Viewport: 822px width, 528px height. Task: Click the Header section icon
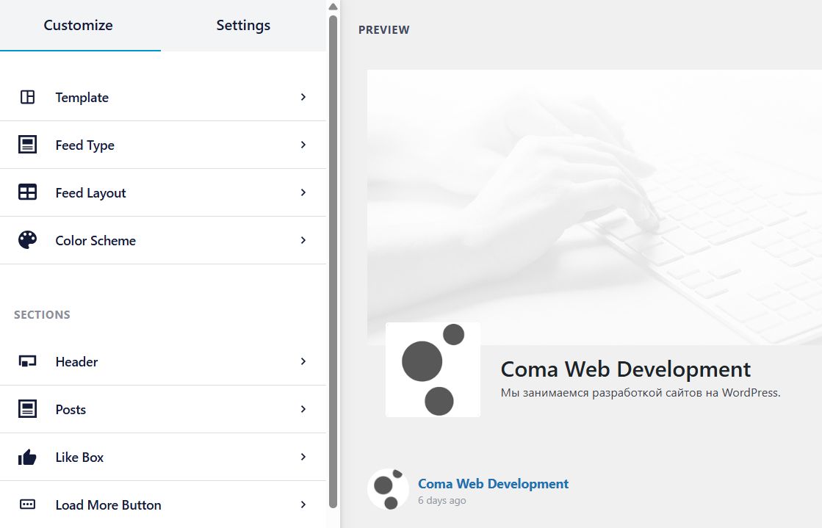tap(27, 361)
